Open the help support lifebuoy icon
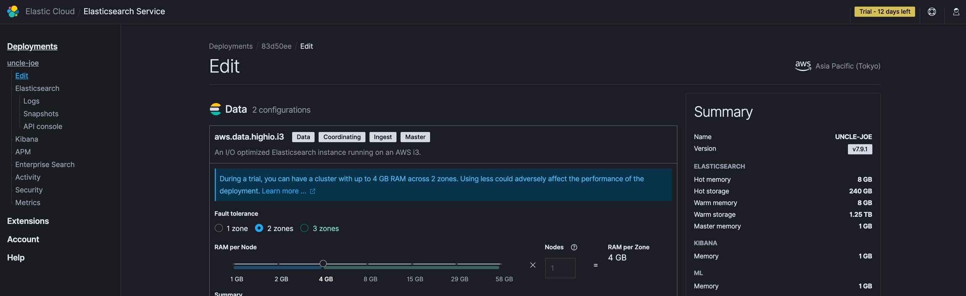966x296 pixels. click(932, 12)
